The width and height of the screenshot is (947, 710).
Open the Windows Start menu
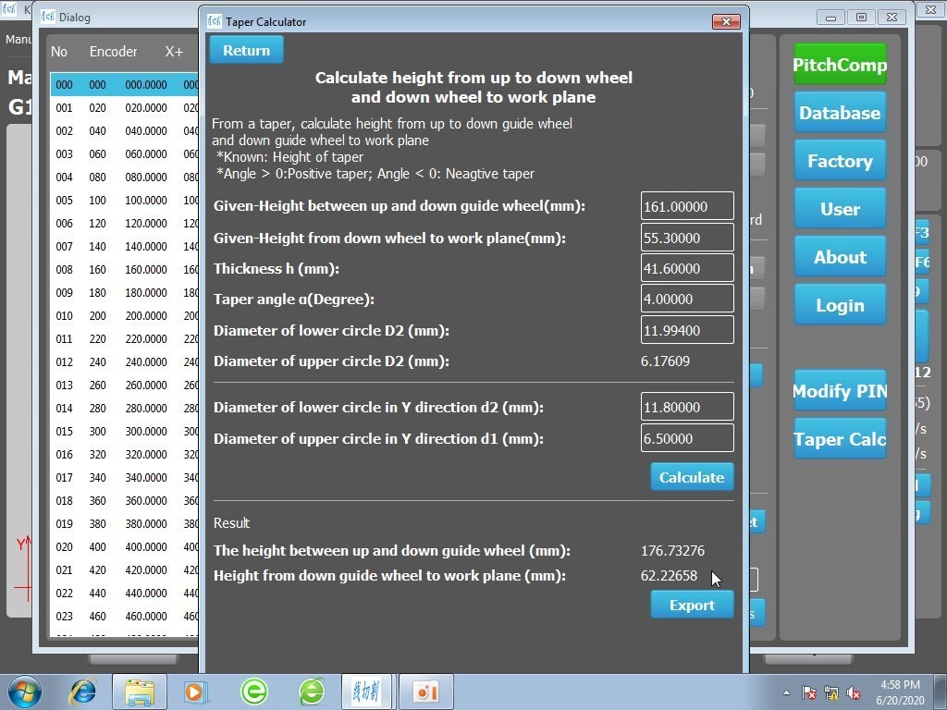point(24,691)
